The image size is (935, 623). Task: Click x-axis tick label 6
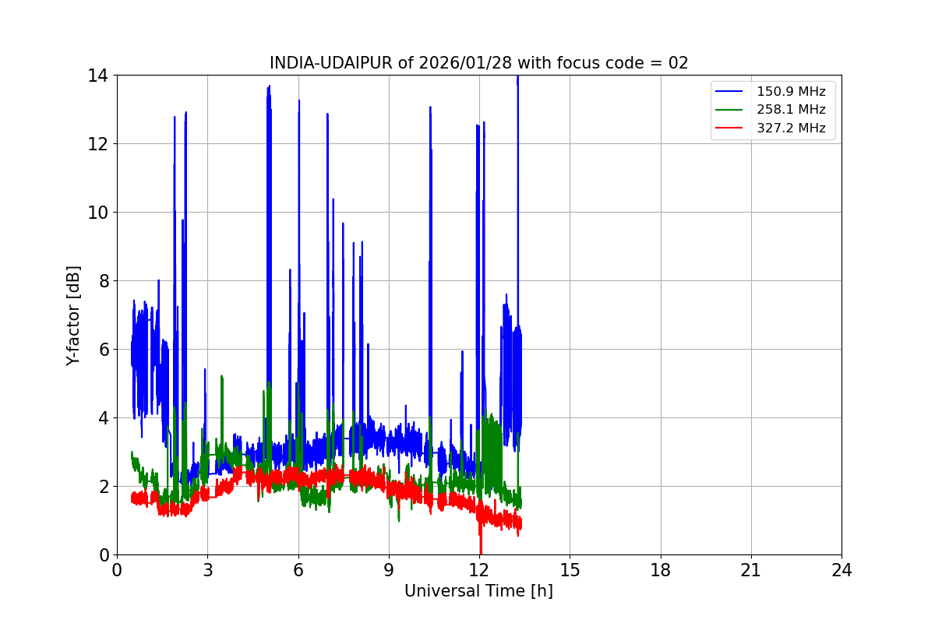(298, 570)
